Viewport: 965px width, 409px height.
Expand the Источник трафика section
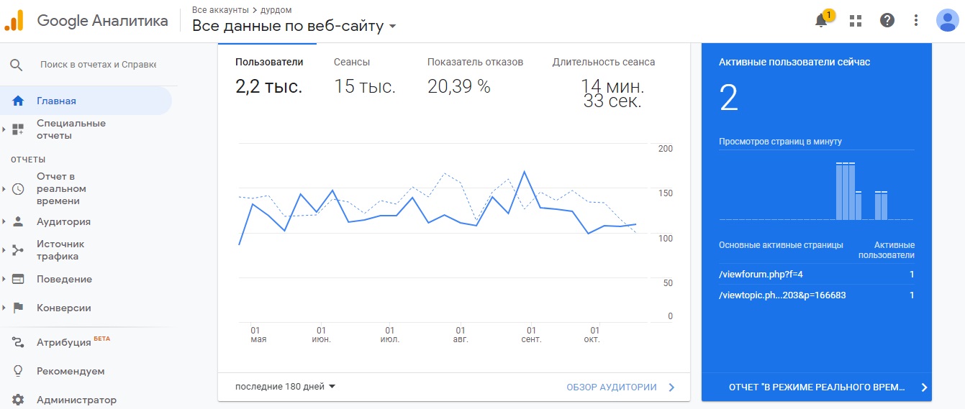(x=60, y=250)
